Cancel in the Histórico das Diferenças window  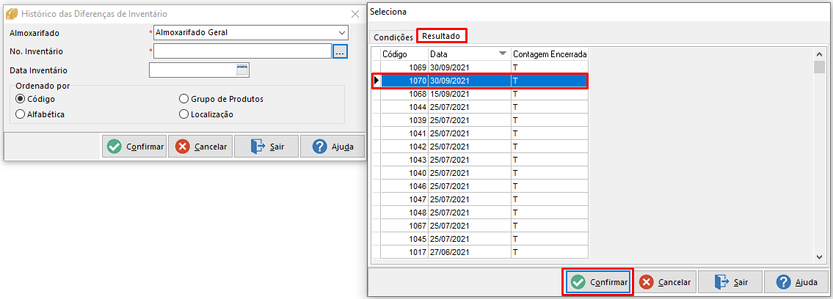point(201,147)
